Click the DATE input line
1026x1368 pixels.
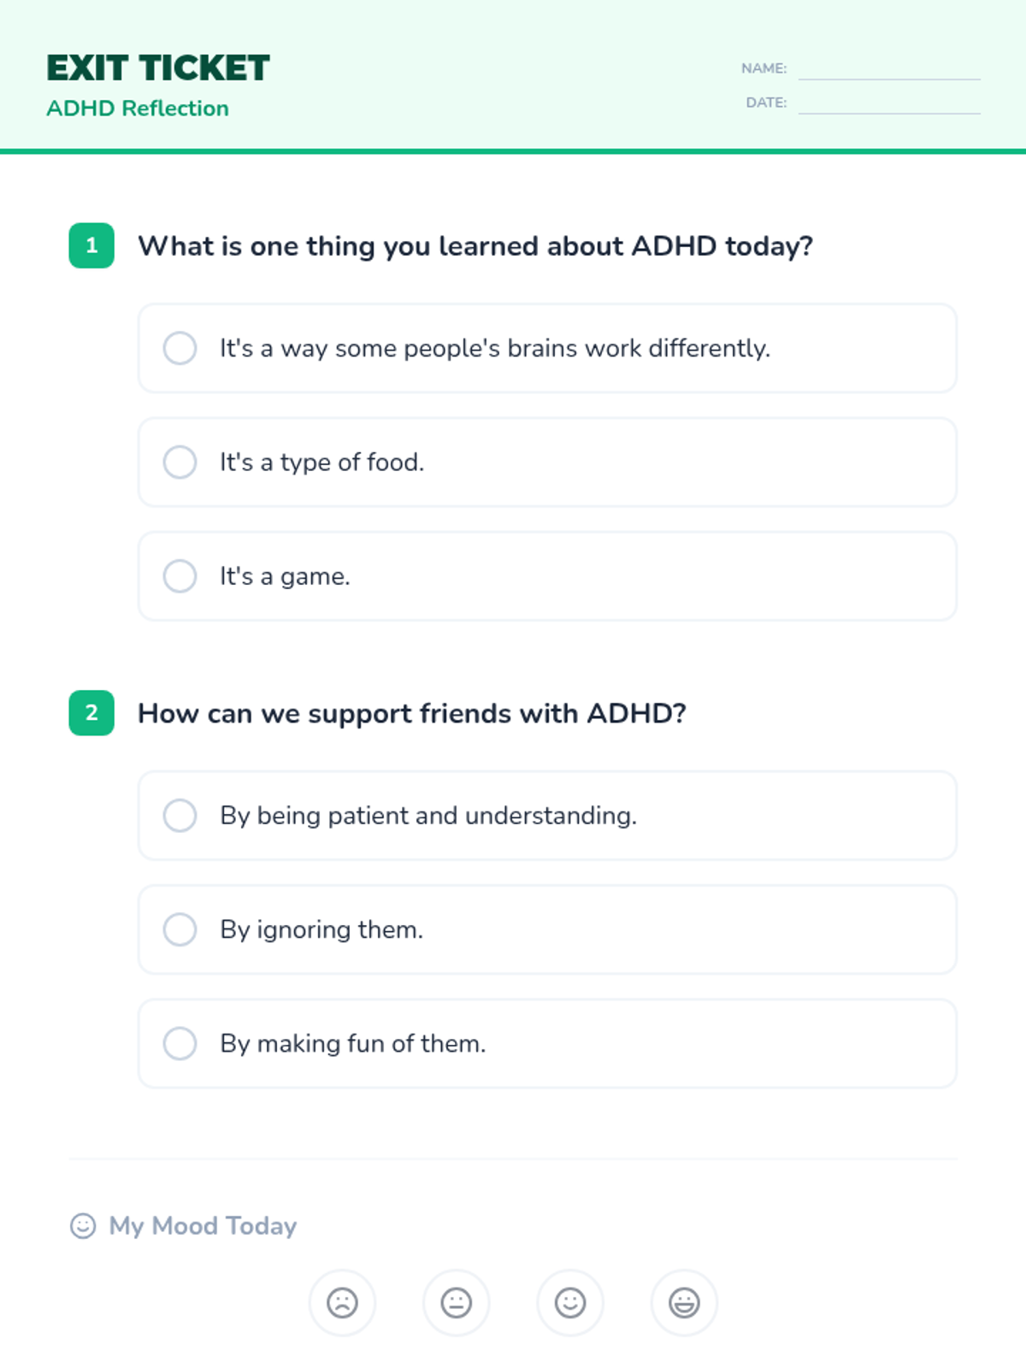[889, 103]
